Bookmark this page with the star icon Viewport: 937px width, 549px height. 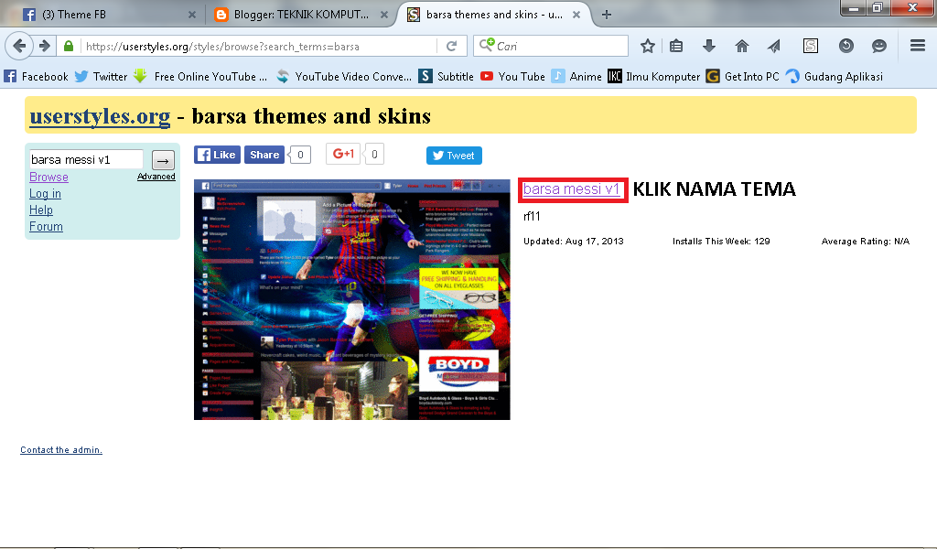[x=648, y=46]
